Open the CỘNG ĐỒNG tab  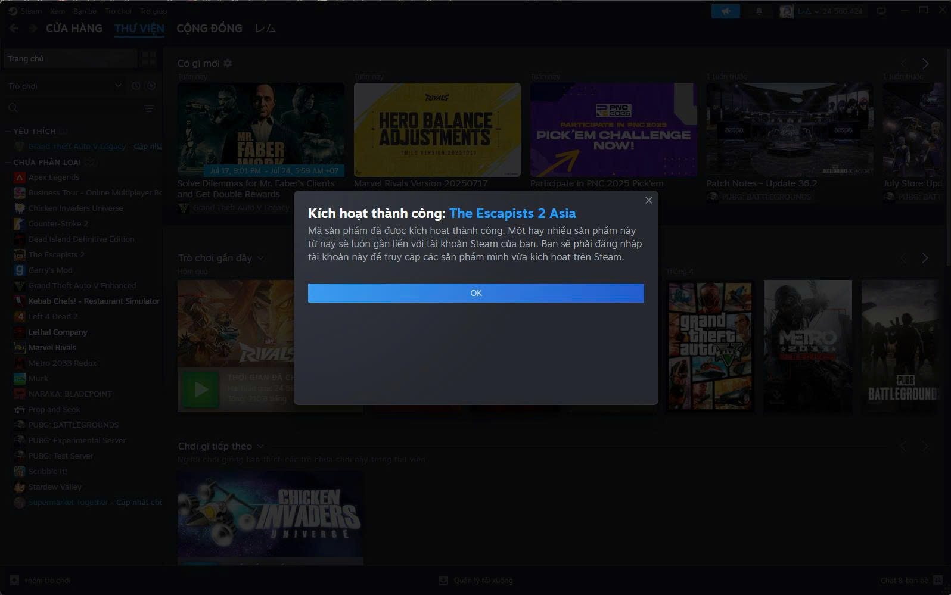(x=209, y=28)
